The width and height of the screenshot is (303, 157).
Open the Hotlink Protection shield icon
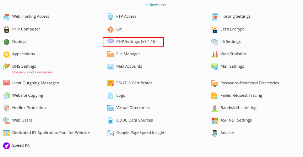point(6,108)
